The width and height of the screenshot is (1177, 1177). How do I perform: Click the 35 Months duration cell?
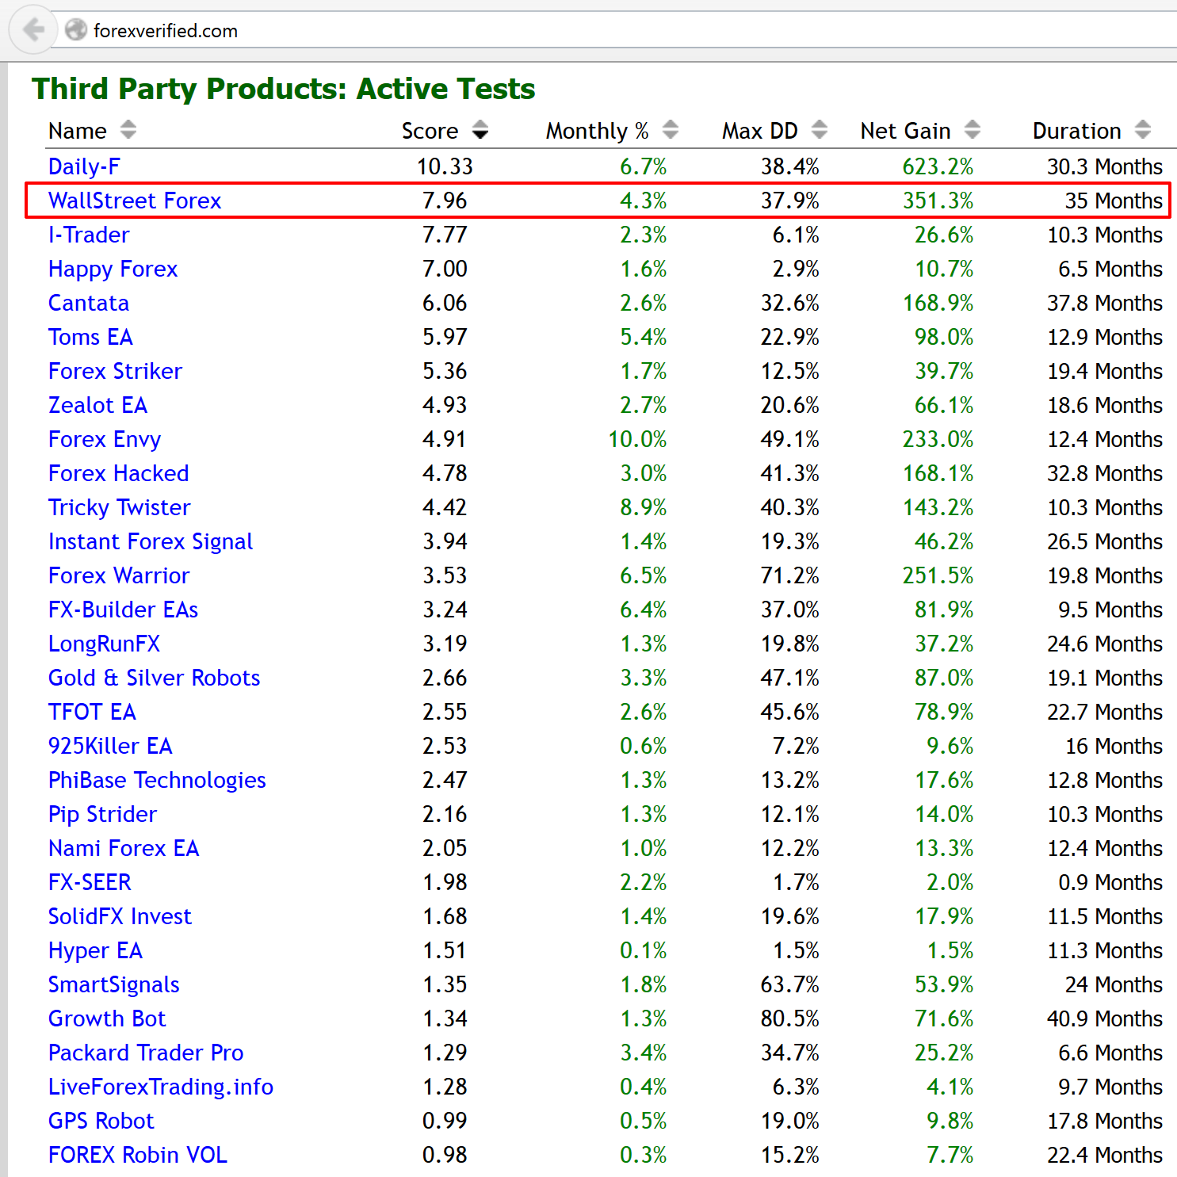[1114, 201]
